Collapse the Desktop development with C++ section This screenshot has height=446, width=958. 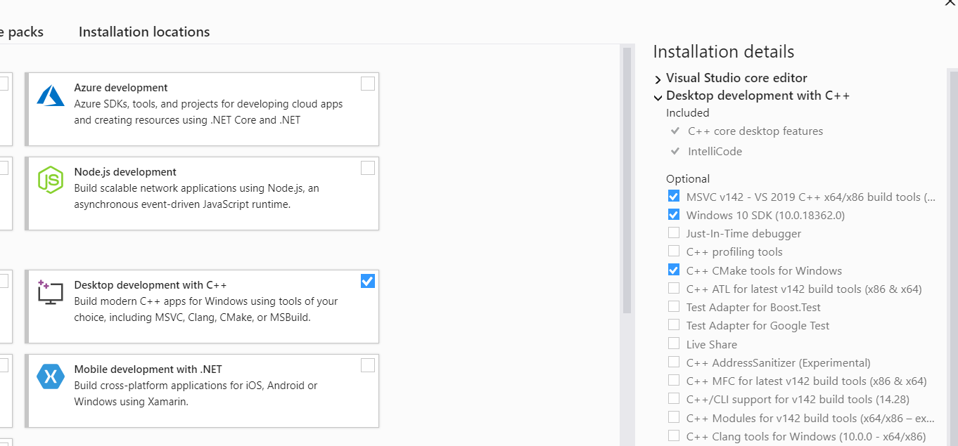tap(658, 97)
